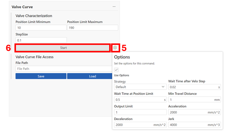Click the StepSize label
225x131 pixels.
coord(22,34)
